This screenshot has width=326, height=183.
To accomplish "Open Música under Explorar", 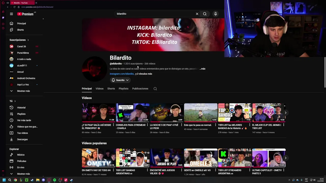I will 25,155.
